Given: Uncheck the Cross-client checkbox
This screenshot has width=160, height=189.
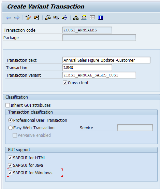Looking at the screenshot, I should pos(65,83).
